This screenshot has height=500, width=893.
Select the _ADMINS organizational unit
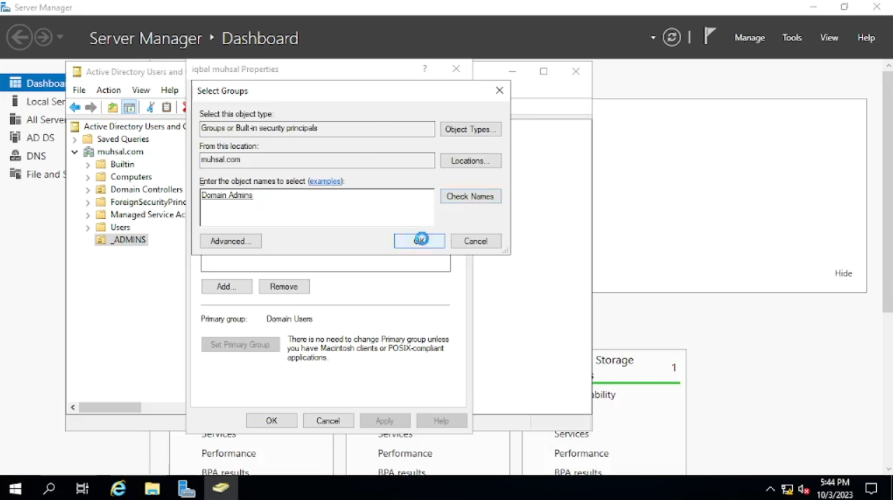click(x=128, y=240)
